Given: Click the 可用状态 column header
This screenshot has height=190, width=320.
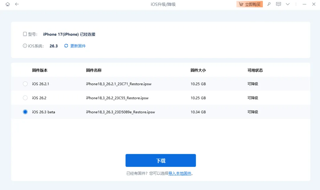Looking at the screenshot, I should click(x=255, y=70).
